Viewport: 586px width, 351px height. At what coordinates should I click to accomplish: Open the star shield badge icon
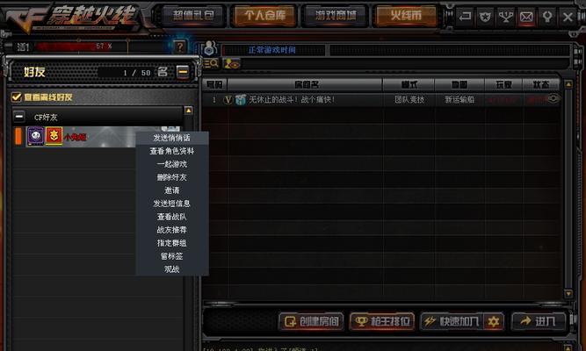pos(485,17)
